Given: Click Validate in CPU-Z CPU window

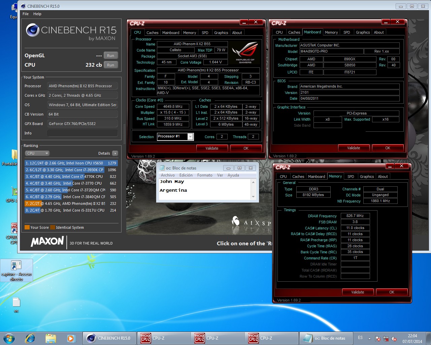Looking at the screenshot, I should (212, 148).
